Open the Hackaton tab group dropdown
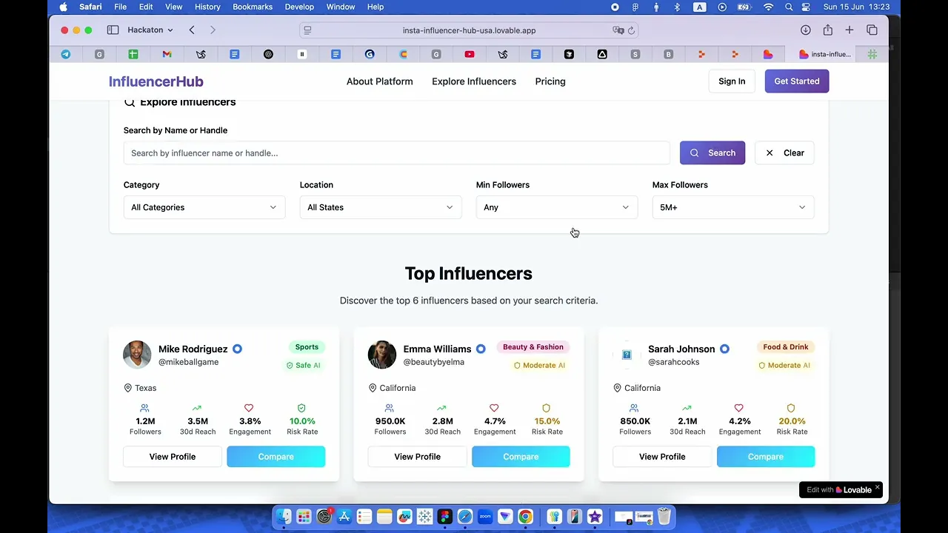Viewport: 948px width, 533px height. coord(150,30)
